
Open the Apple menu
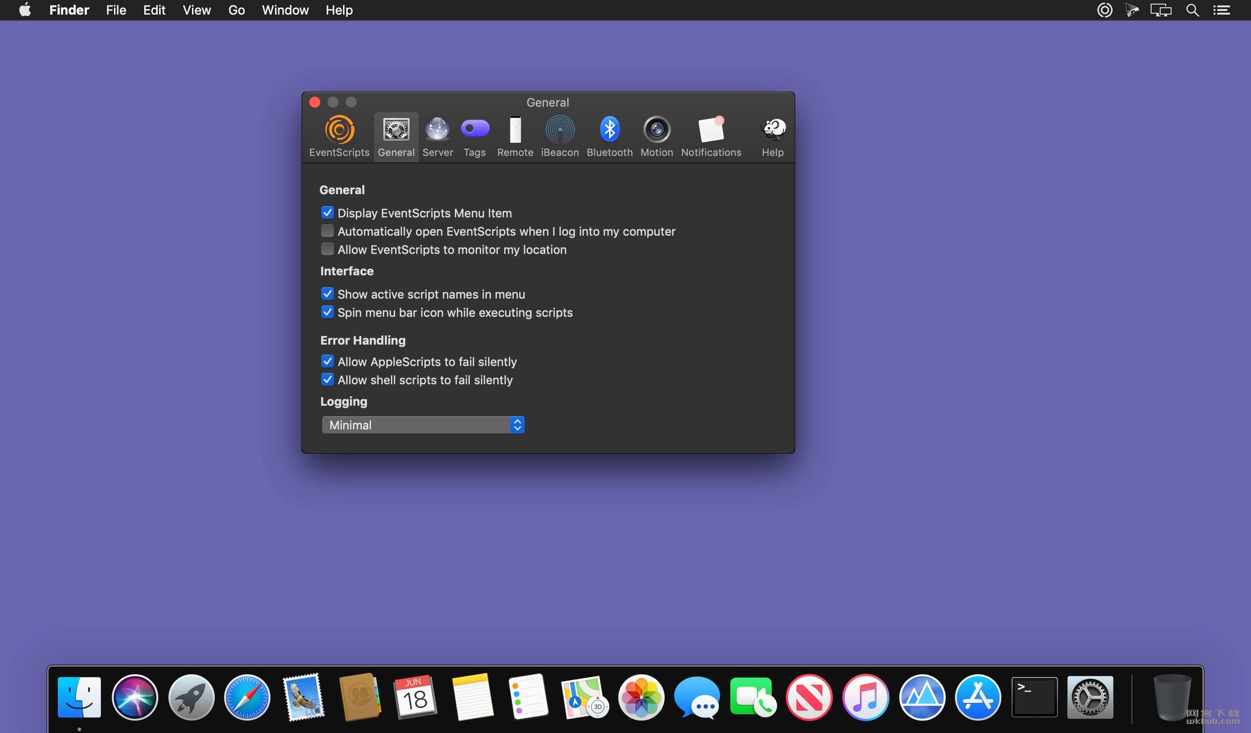click(25, 10)
